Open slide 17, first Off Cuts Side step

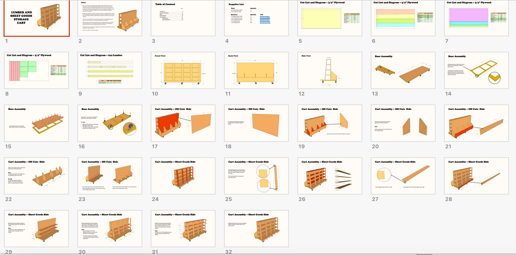pyautogui.click(x=183, y=122)
